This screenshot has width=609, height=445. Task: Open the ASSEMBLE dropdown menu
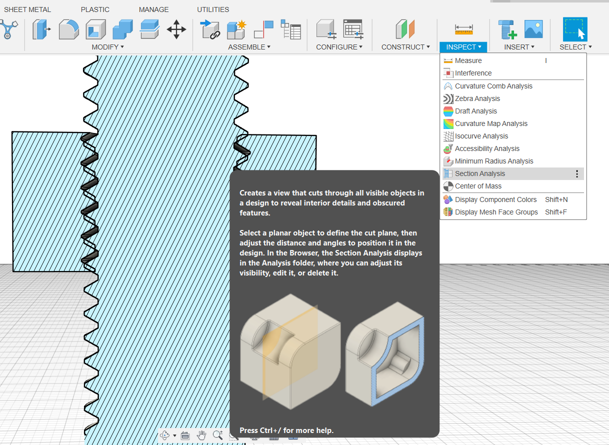(x=249, y=47)
